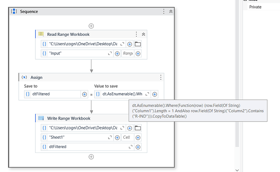The height and width of the screenshot is (172, 280).
Task: Expand editor for Read Range file path
Action: (122, 44)
